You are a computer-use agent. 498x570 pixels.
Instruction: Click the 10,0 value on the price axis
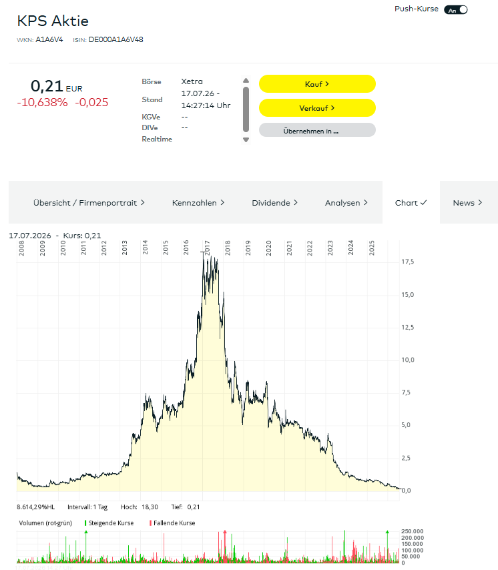coord(407,360)
